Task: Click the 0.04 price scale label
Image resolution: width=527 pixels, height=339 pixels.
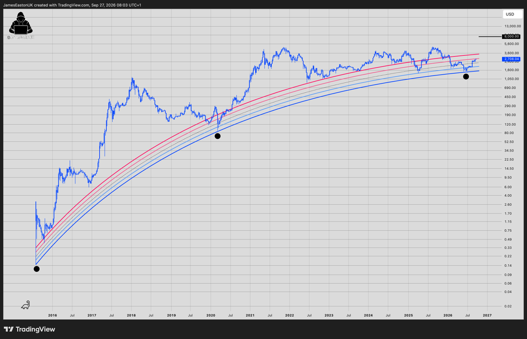Action: (x=509, y=292)
